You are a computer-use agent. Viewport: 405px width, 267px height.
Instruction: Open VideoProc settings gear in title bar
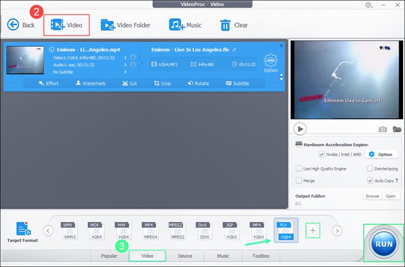click(368, 5)
